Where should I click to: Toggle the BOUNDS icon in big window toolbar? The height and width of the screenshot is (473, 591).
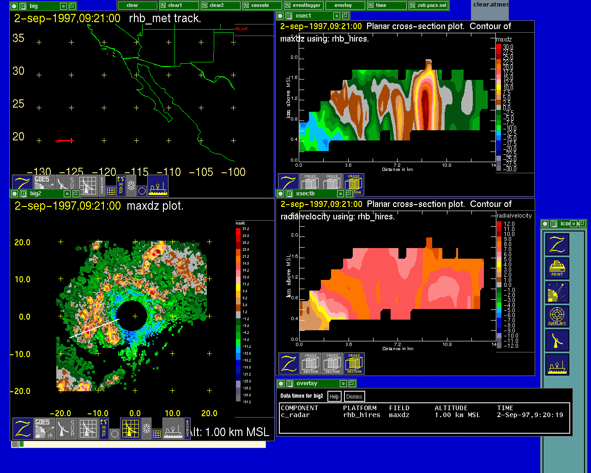(102, 182)
